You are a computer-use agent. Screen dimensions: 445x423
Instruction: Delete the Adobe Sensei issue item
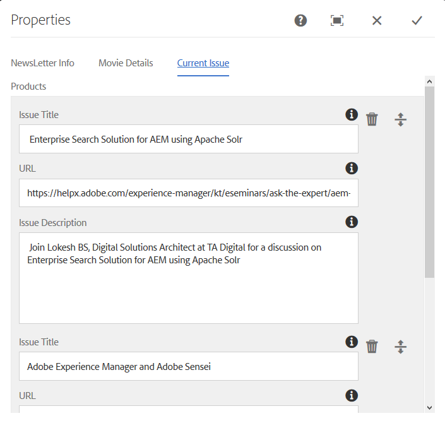372,346
